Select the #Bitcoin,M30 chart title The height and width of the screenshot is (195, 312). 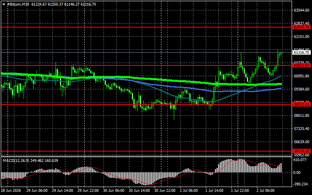[x=18, y=4]
